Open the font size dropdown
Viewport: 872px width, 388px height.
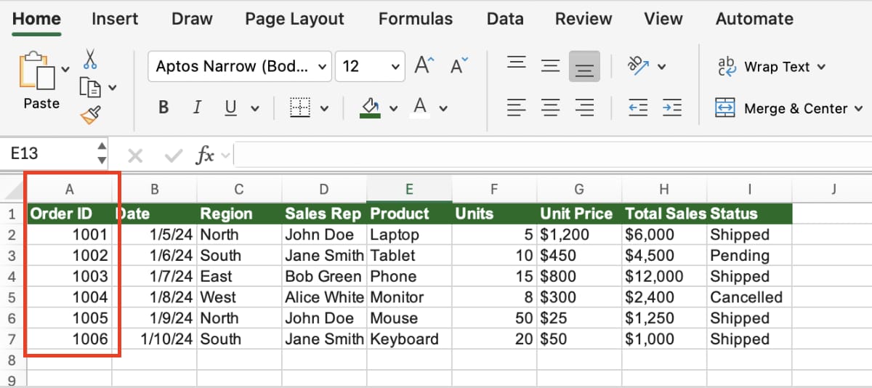click(395, 67)
